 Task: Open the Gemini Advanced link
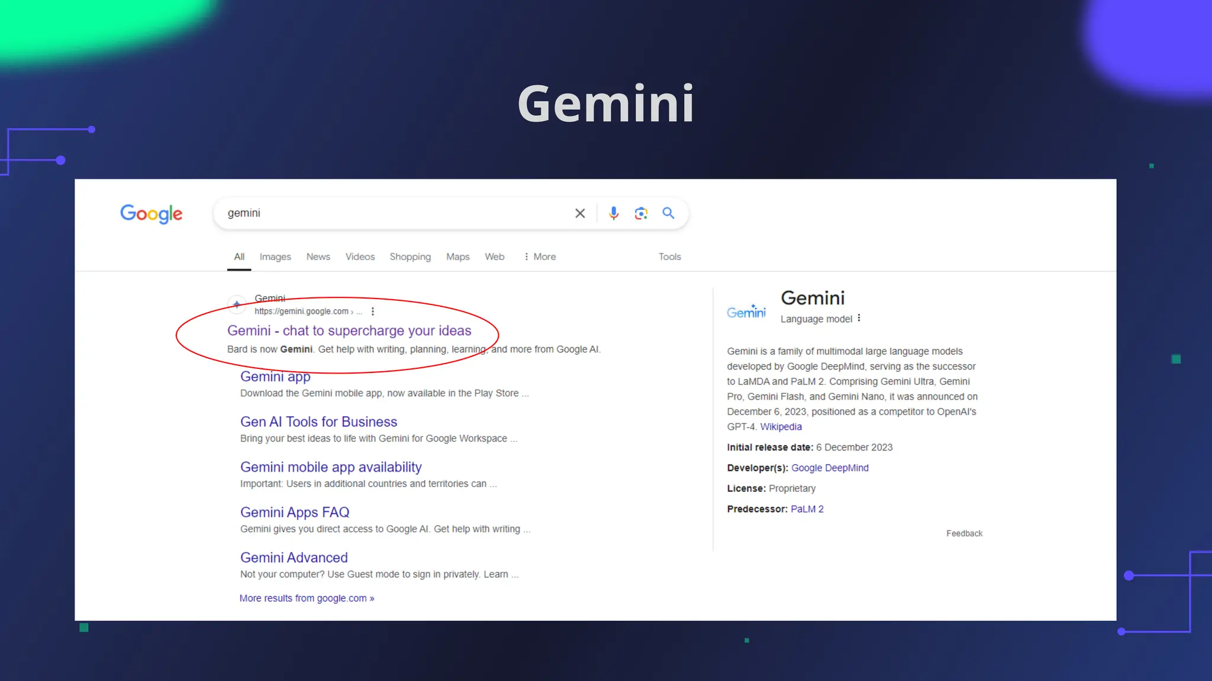(294, 557)
